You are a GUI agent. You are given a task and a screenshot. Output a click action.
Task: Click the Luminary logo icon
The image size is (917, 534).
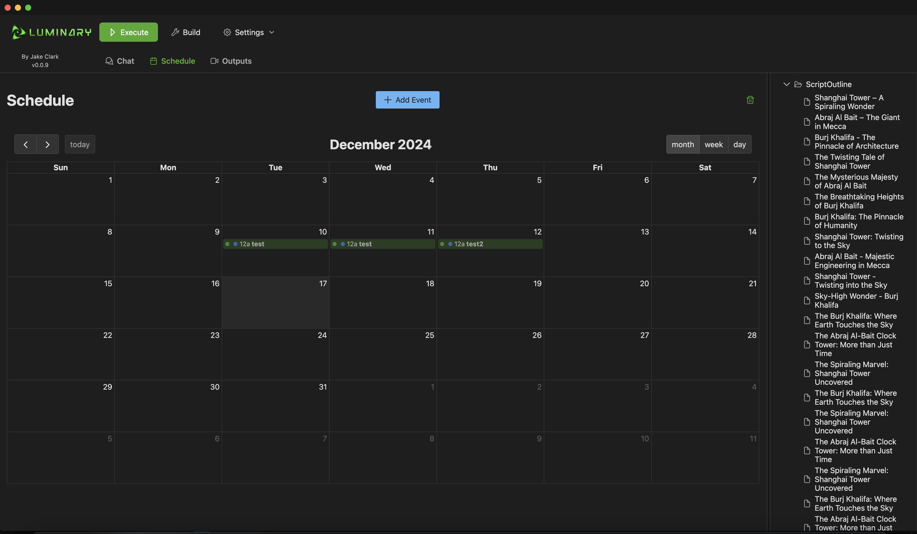coord(18,32)
